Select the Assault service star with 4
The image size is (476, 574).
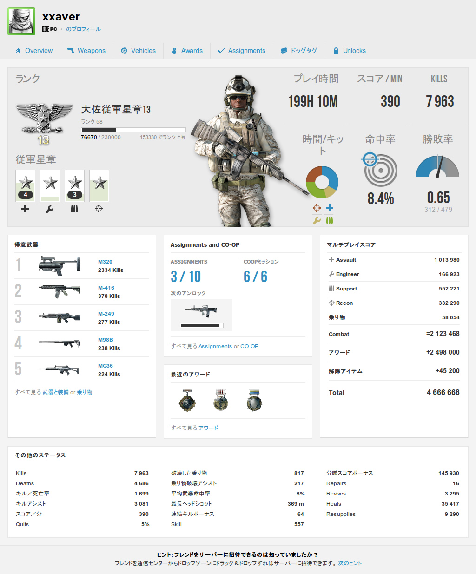click(26, 186)
